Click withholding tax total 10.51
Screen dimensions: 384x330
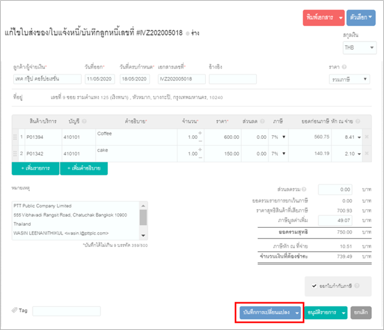(346, 246)
